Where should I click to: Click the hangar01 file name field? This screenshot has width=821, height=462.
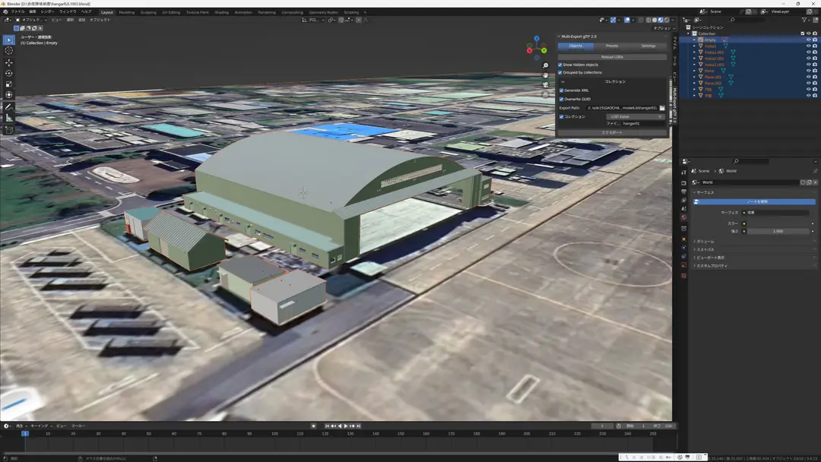[x=644, y=124]
